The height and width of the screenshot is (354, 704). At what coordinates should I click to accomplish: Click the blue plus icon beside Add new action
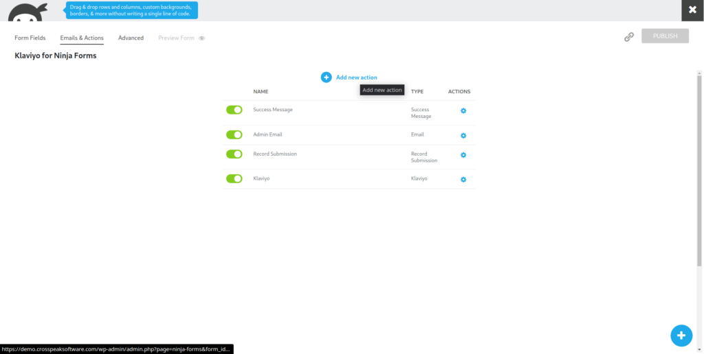326,78
